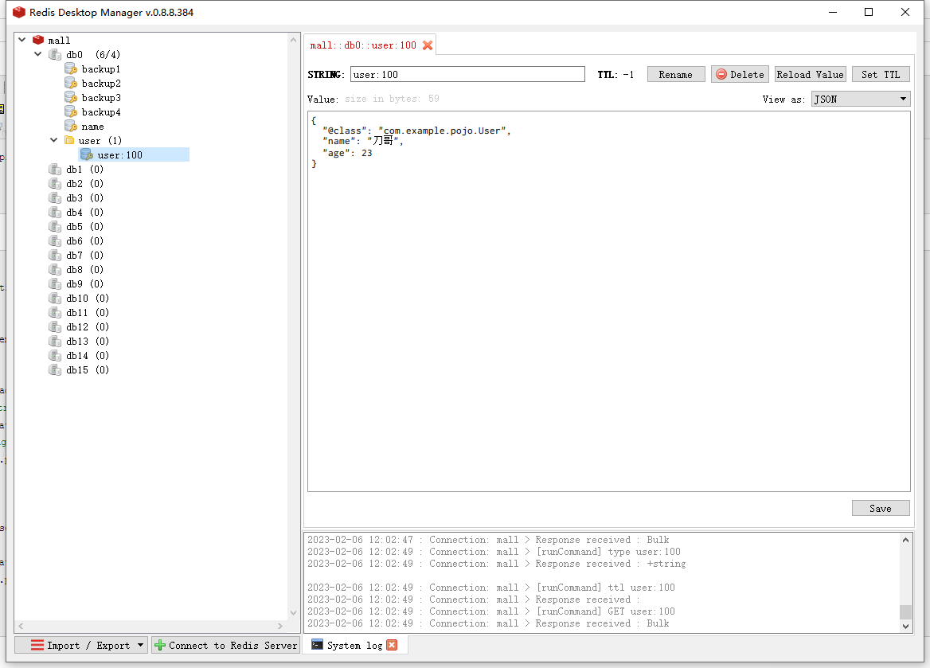Image resolution: width=930 pixels, height=668 pixels.
Task: Click the "age": 23 line in editor
Action: pos(347,153)
